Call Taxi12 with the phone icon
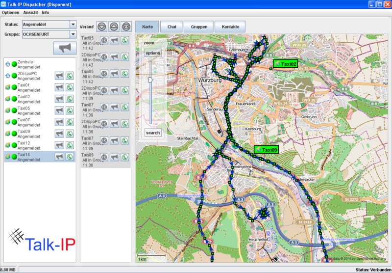 coord(70,145)
